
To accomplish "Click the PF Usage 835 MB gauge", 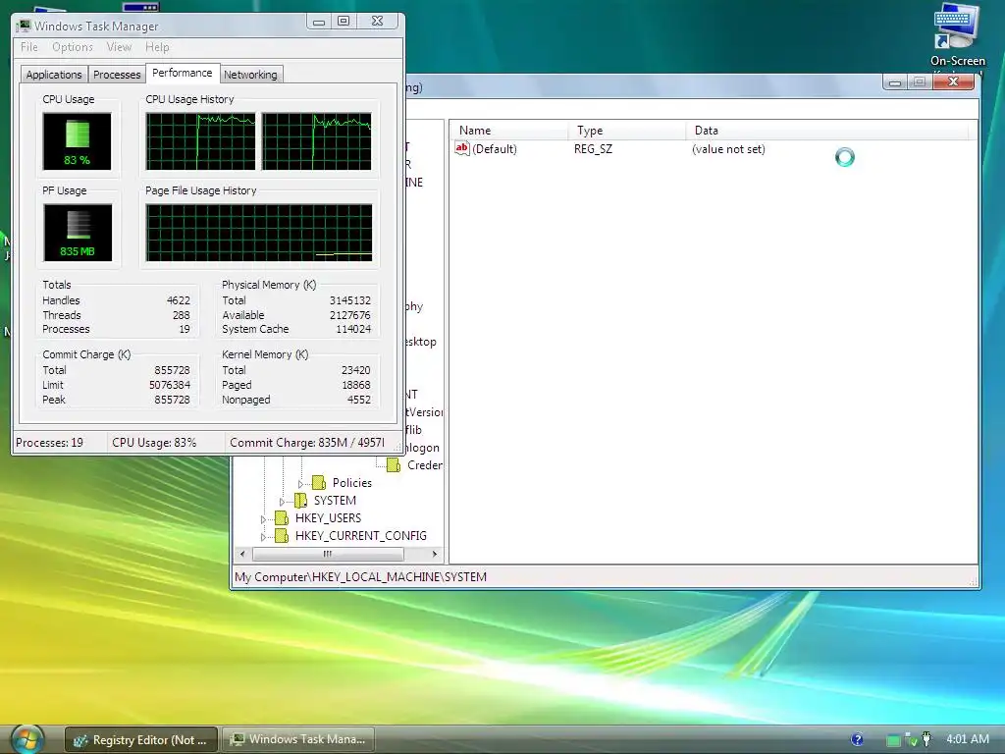I will [x=78, y=233].
